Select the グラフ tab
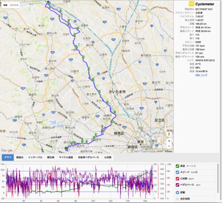Screen dimensions: 222x203 point(8,157)
